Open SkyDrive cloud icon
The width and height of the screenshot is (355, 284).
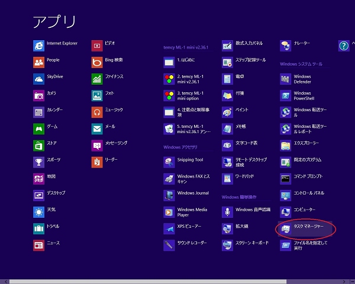click(x=38, y=79)
